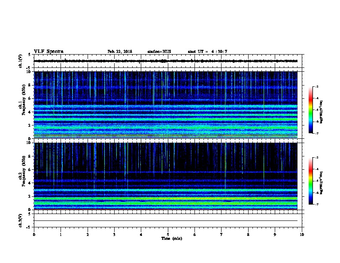Click time axis tick label "6"
The image size is (340, 263).
(195, 235)
